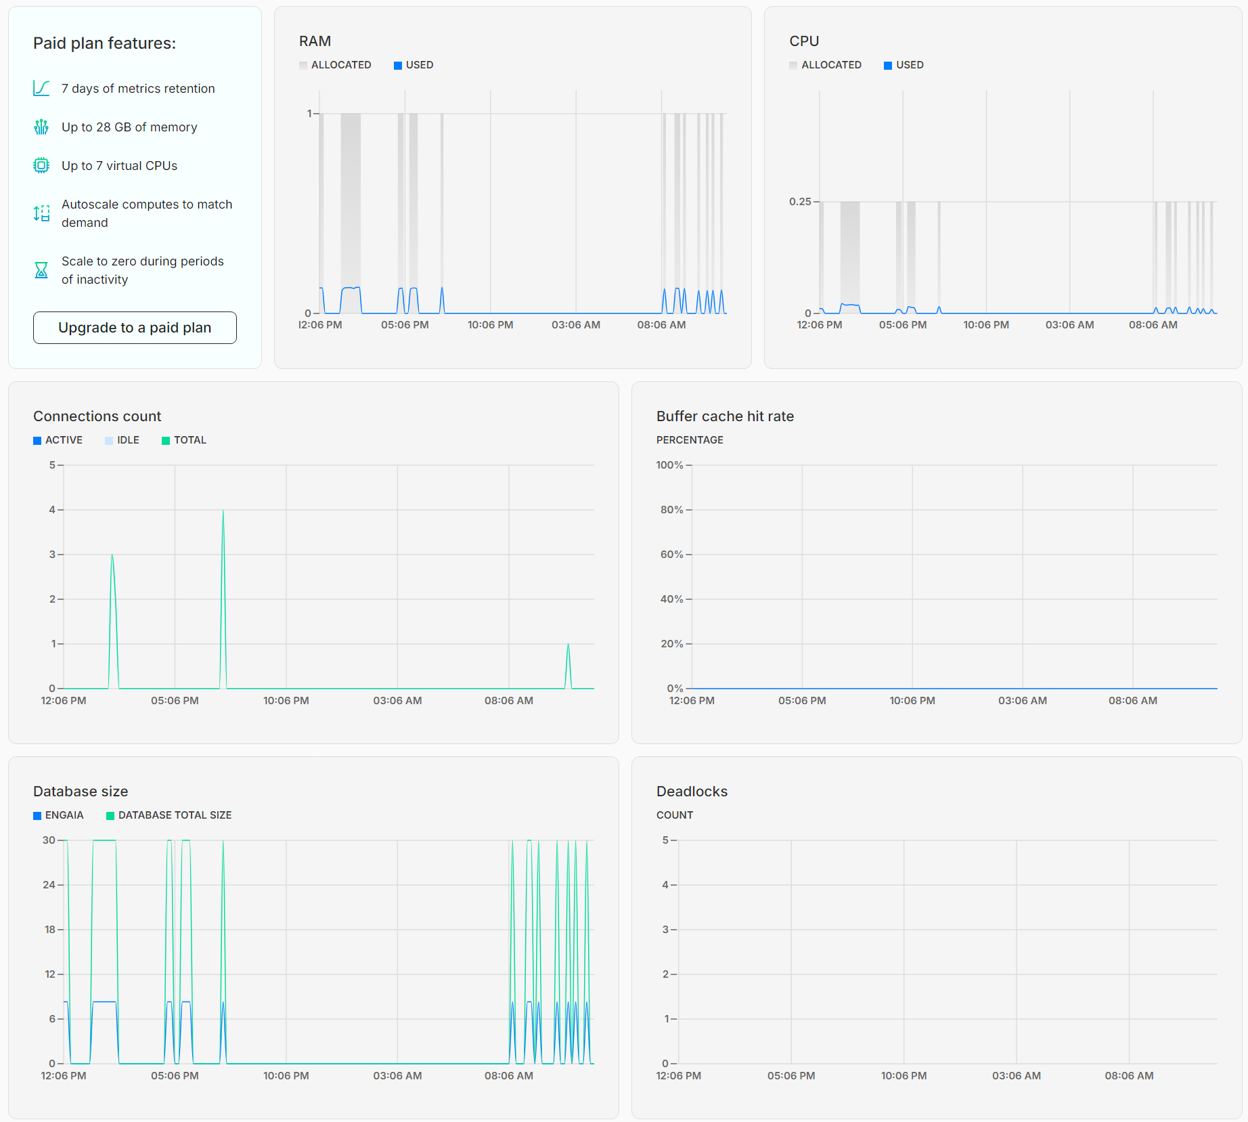
Task: Click the RAM chart title
Action: [x=315, y=41]
